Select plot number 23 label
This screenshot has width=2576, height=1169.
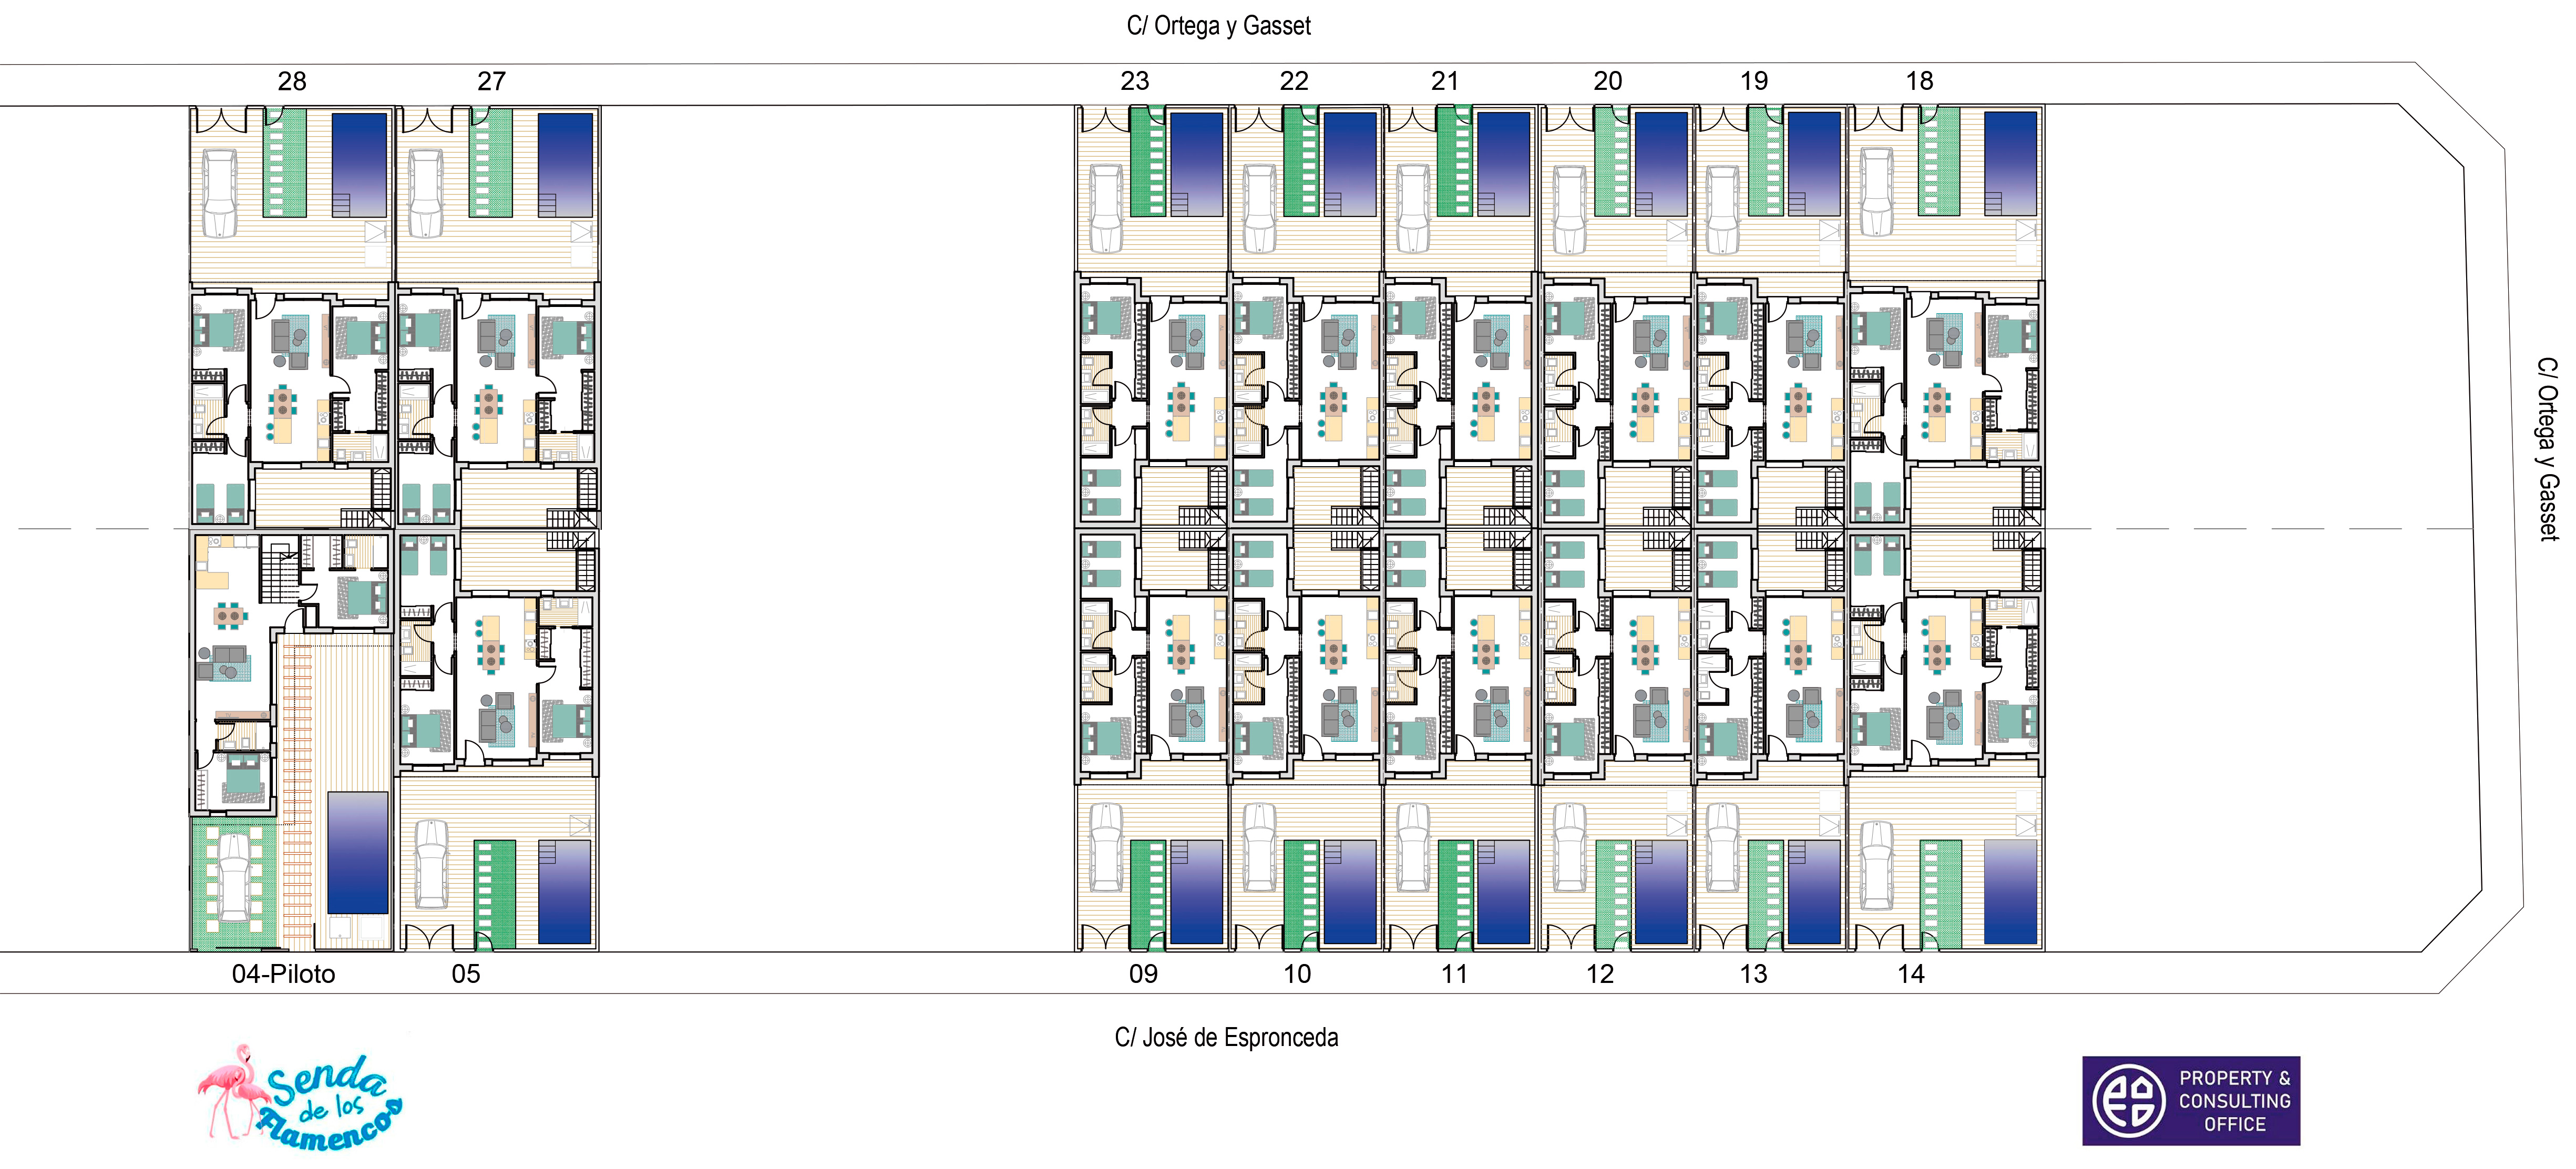pyautogui.click(x=1134, y=81)
